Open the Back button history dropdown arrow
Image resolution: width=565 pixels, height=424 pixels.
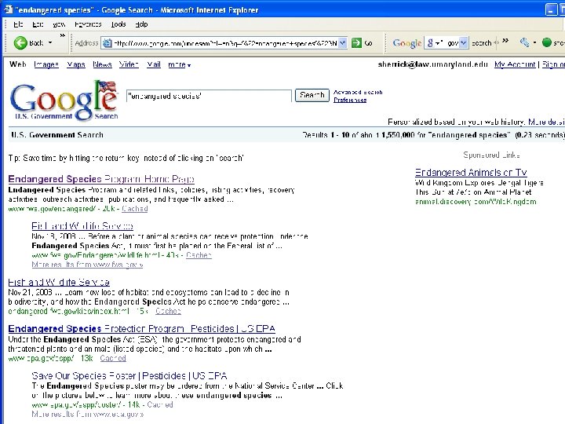[50, 42]
